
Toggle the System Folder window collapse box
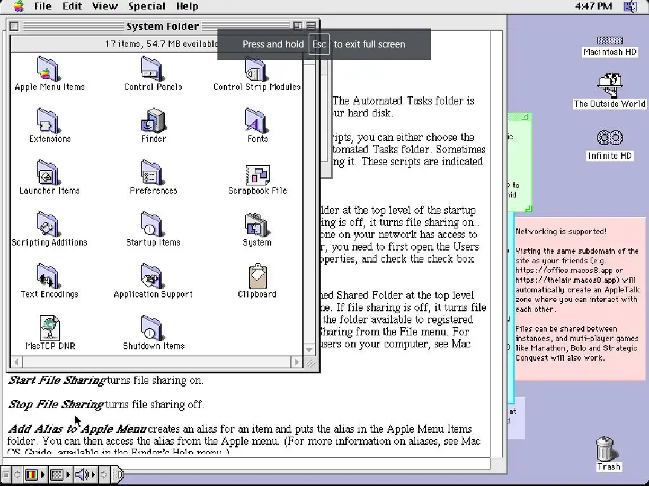(311, 26)
